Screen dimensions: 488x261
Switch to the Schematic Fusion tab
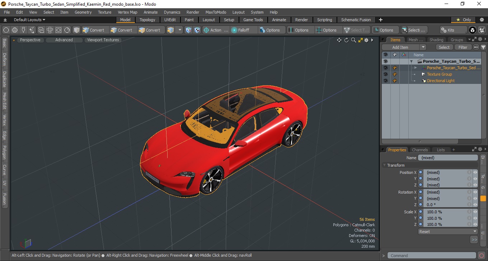coord(356,20)
